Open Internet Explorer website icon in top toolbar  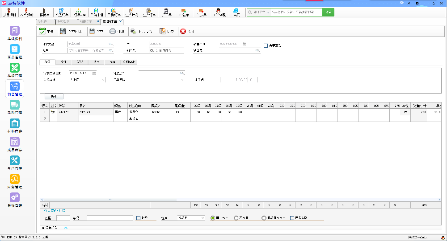coord(236,12)
